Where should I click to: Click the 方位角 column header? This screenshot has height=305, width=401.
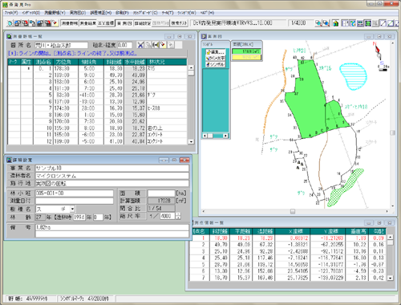(66, 62)
